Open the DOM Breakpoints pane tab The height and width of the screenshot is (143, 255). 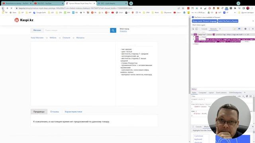point(235,93)
